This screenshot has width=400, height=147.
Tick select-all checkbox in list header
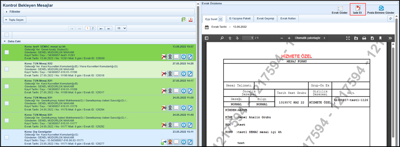pyautogui.click(x=7, y=35)
